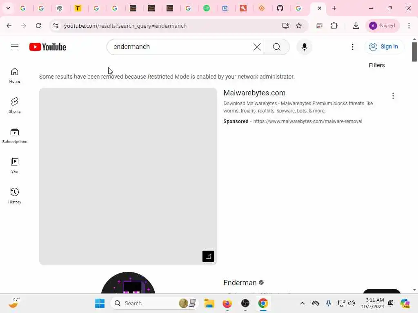Click the scrollbar down arrow
The height and width of the screenshot is (313, 418).
(x=414, y=290)
